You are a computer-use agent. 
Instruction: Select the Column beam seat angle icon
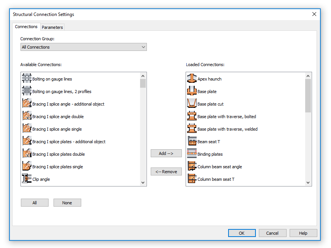[x=192, y=167]
